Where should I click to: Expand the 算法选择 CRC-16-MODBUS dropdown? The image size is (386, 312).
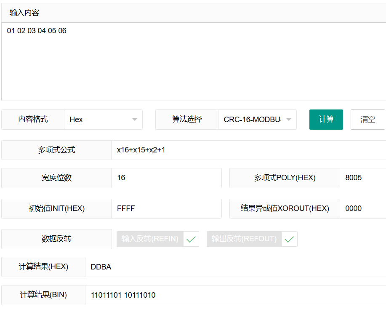click(x=257, y=120)
